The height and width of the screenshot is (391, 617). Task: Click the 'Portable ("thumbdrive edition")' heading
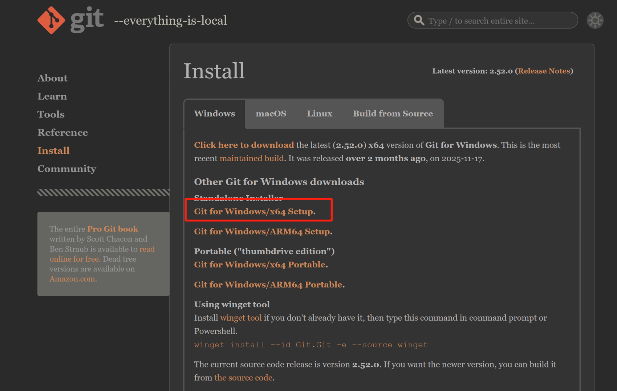tap(264, 251)
